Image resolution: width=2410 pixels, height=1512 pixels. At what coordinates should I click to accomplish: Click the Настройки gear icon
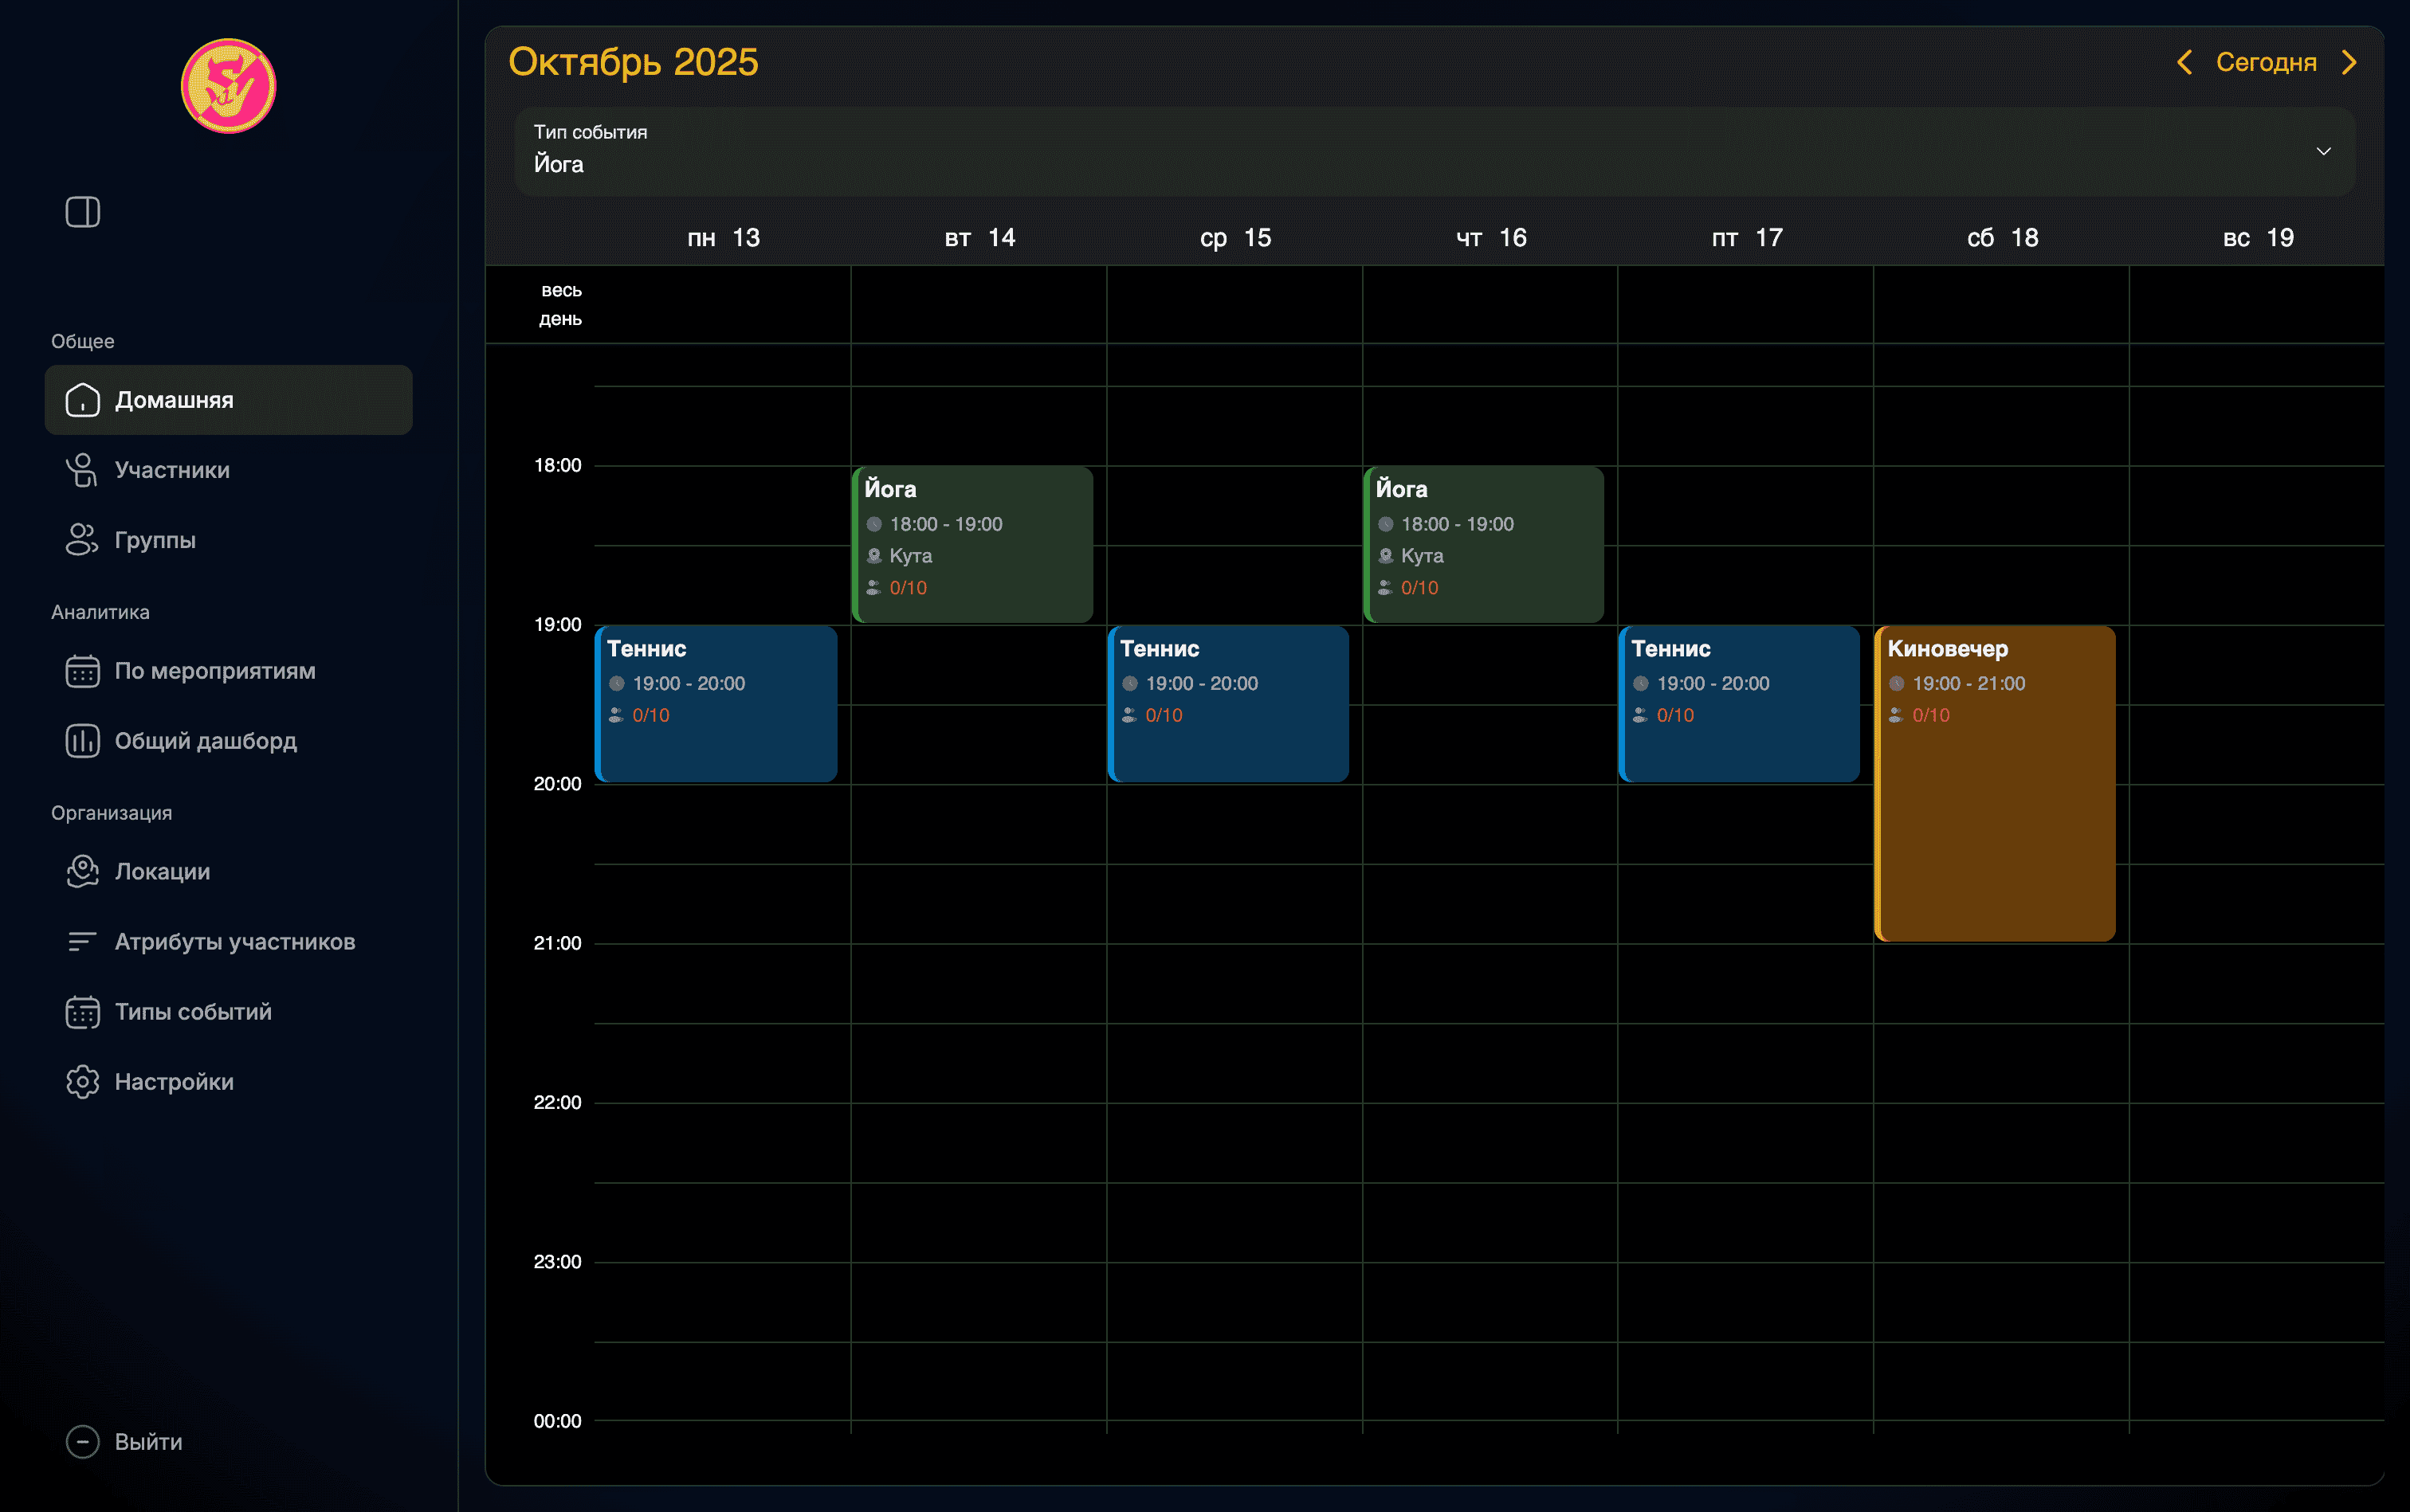(82, 1082)
